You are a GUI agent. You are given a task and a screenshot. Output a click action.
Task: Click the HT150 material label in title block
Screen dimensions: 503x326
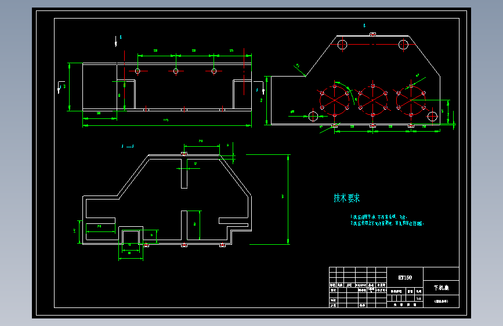pyautogui.click(x=405, y=277)
